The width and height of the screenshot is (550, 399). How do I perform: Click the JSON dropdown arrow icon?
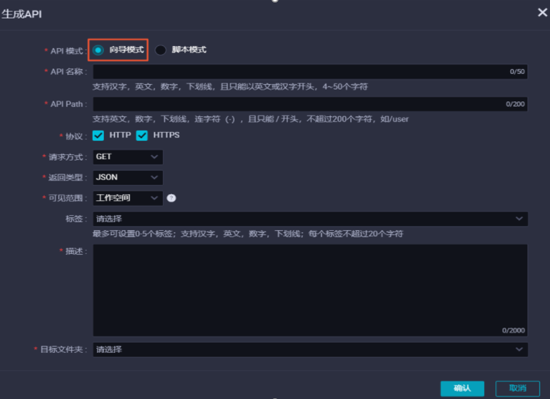tap(156, 177)
